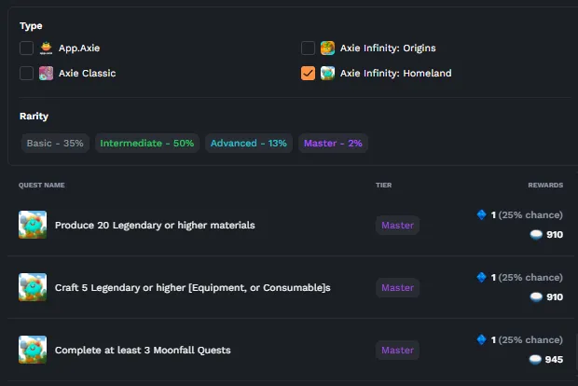Screen dimensions: 578x386
Task: Open the Moonfall Quests quest thumbnail
Action: (x=33, y=350)
